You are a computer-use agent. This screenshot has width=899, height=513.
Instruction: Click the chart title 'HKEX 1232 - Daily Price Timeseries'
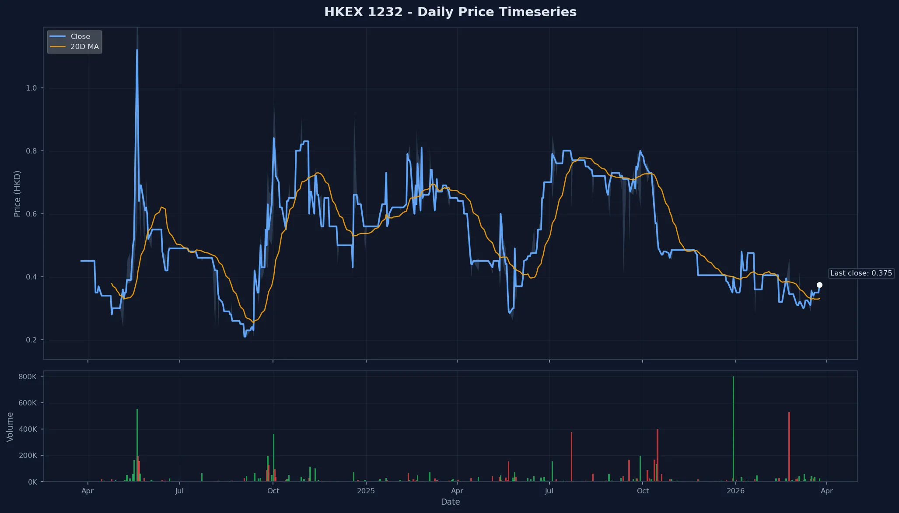tap(449, 12)
